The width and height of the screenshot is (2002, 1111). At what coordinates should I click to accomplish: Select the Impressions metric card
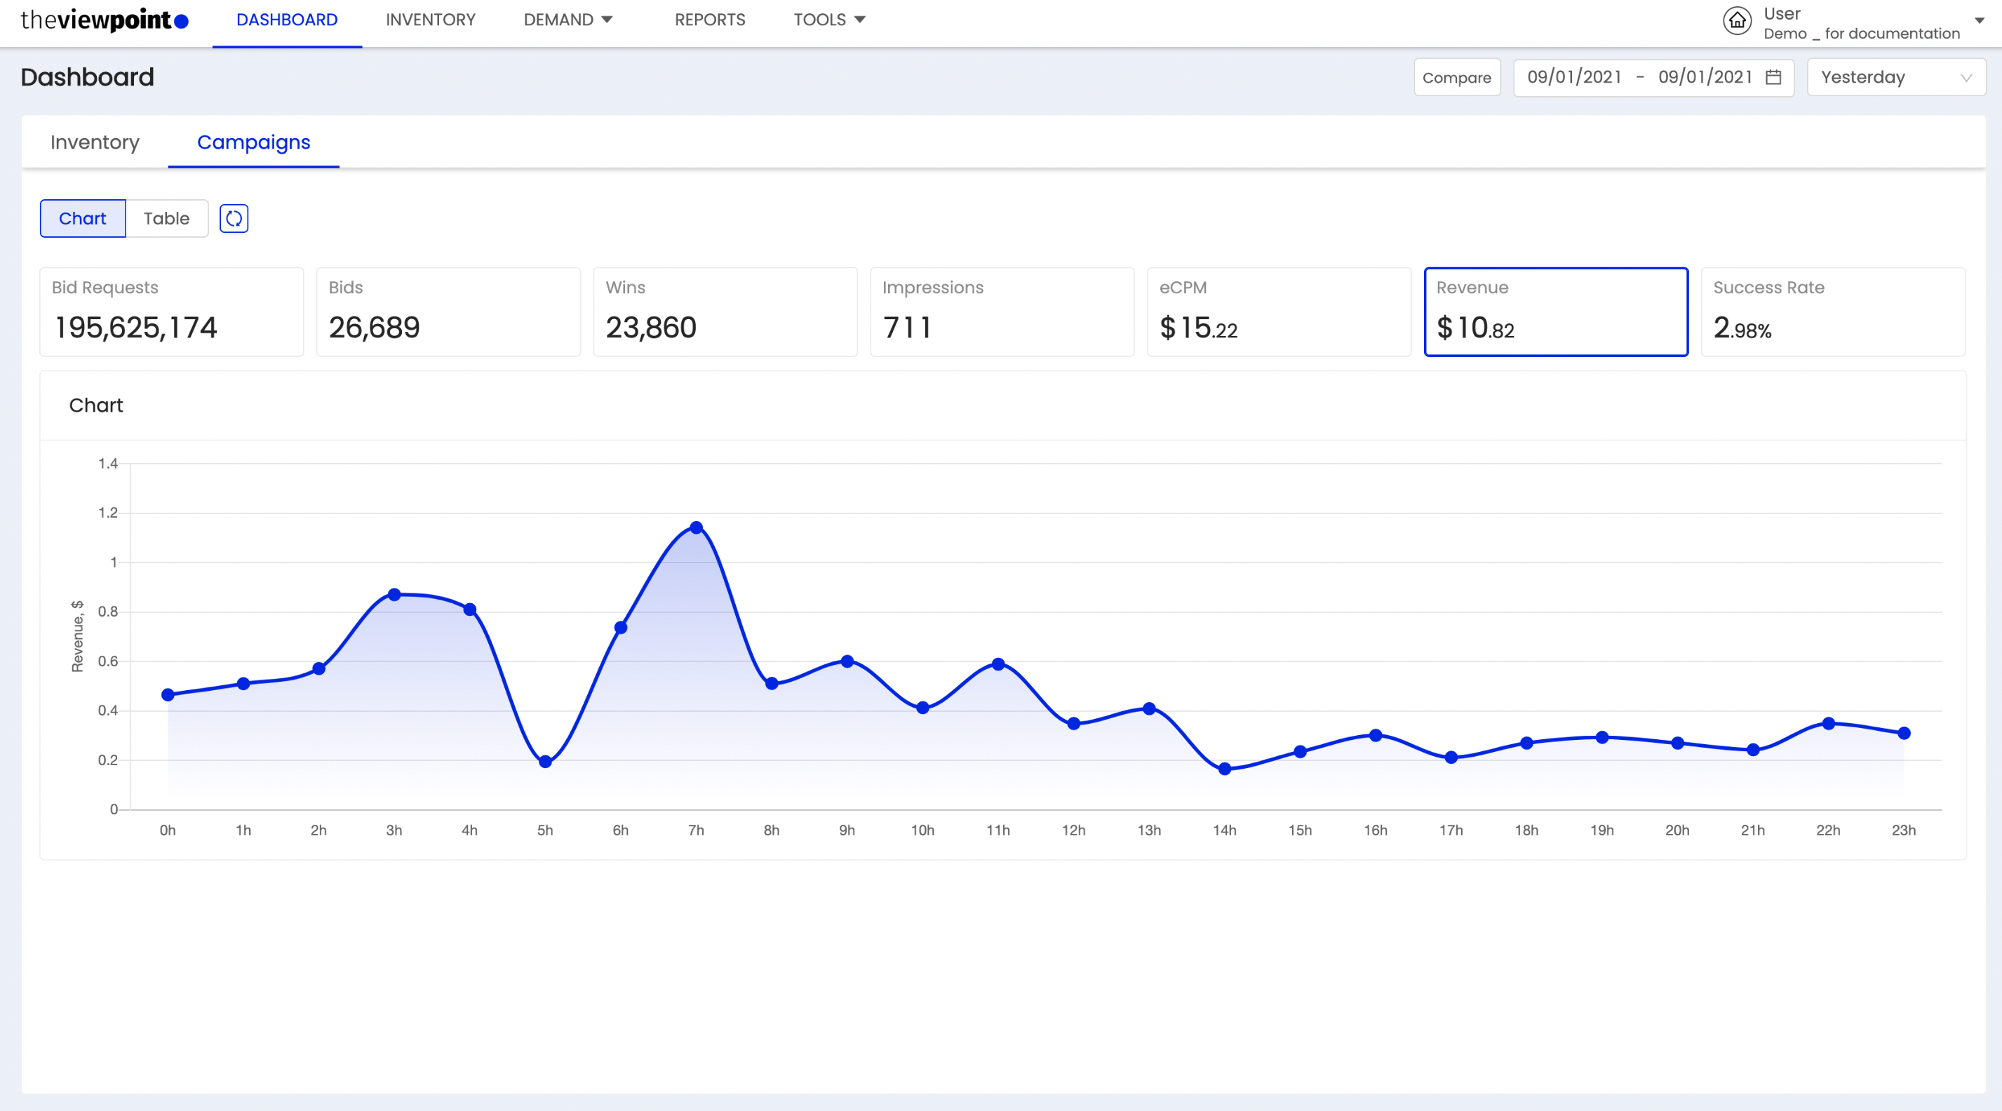point(1002,312)
